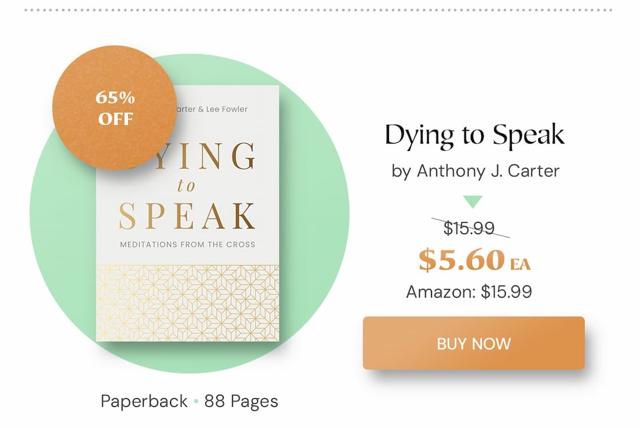
Task: Click the $5.60 sale price
Action: [462, 260]
